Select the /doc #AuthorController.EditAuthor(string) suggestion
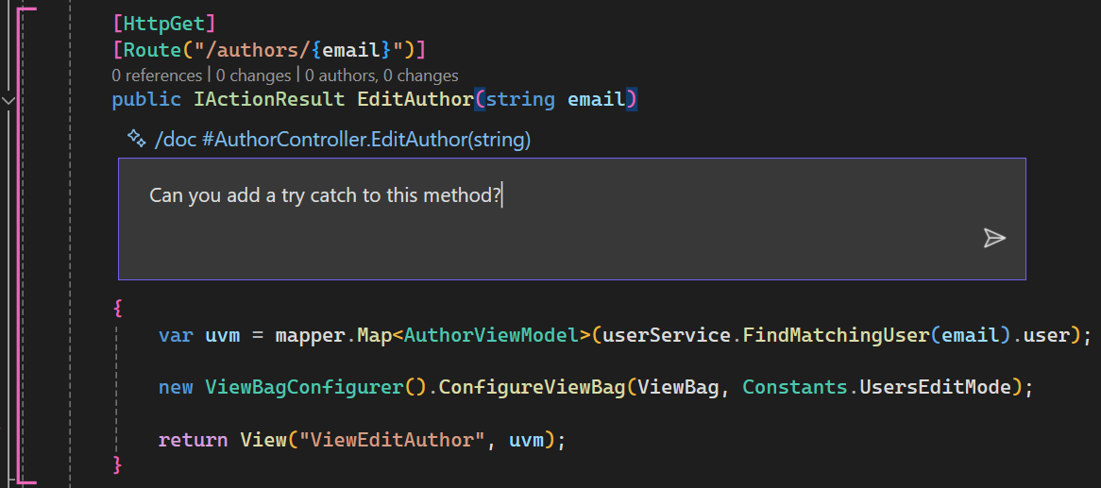1101x488 pixels. point(342,140)
